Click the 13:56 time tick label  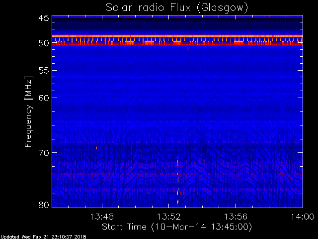[236, 217]
